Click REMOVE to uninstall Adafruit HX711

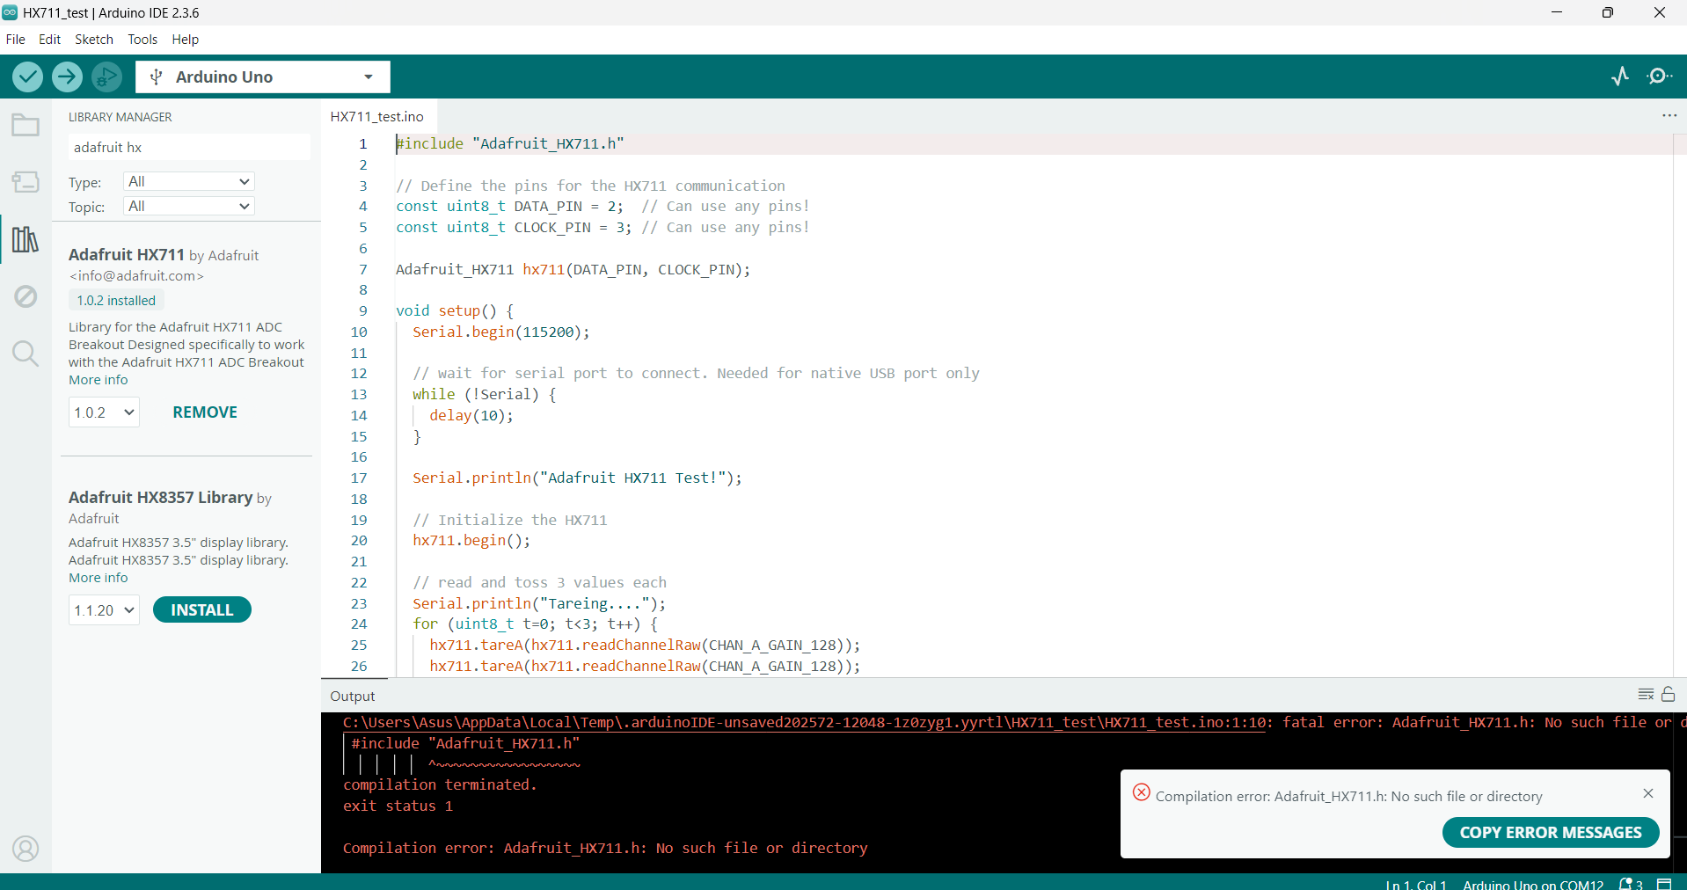[x=204, y=412]
